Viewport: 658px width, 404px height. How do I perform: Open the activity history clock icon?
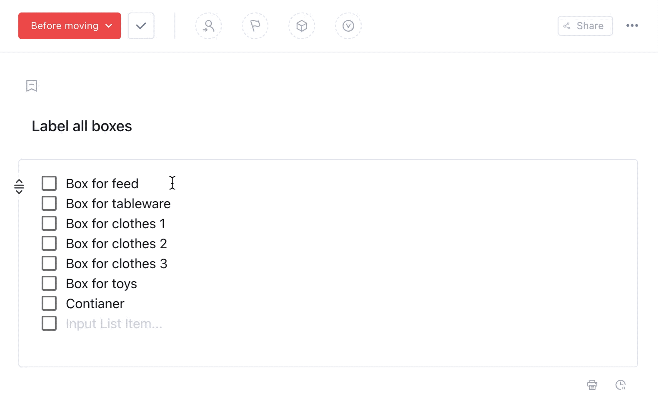(620, 385)
